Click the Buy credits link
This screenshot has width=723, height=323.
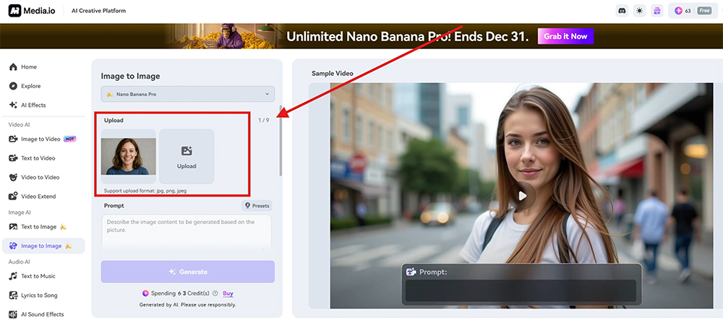228,293
